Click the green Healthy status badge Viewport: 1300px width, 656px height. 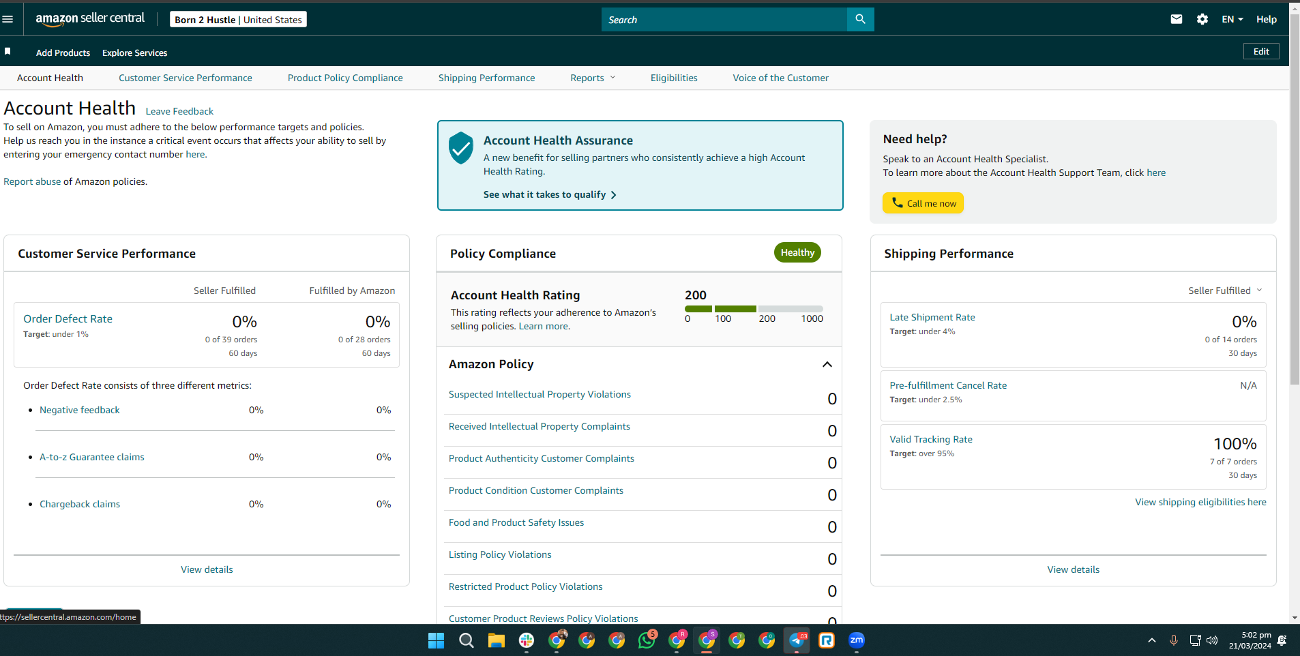point(797,252)
